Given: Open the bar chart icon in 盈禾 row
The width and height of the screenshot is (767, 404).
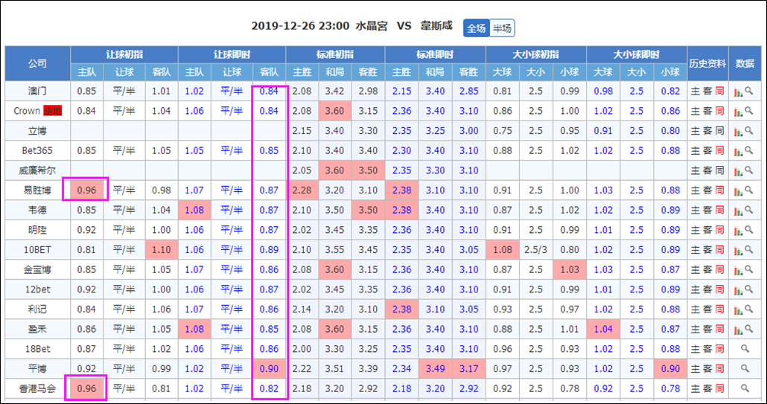Looking at the screenshot, I should (738, 330).
